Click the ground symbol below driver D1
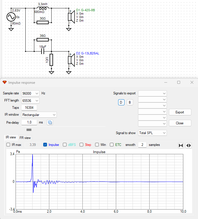The image size is (198, 219). (69, 29)
